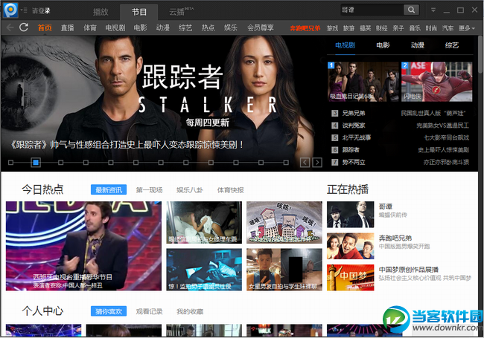The width and height of the screenshot is (484, 338).
Task: Select the highlighted blue banner slide indicator
Action: point(36,162)
